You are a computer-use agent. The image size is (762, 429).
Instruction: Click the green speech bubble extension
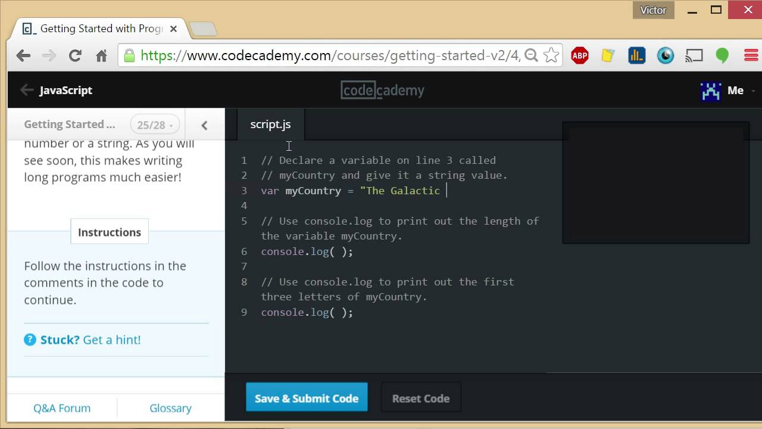point(722,56)
